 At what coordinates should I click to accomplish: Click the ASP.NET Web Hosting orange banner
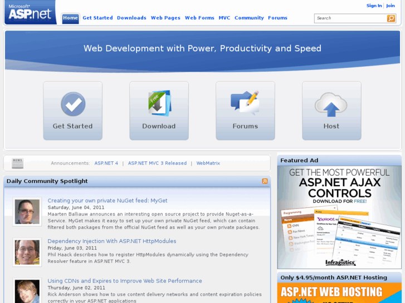[x=339, y=293]
